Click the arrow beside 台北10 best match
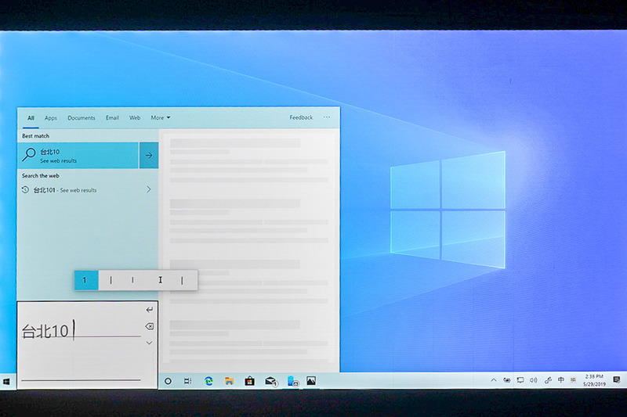Viewport: 627px width, 417px height. (149, 155)
